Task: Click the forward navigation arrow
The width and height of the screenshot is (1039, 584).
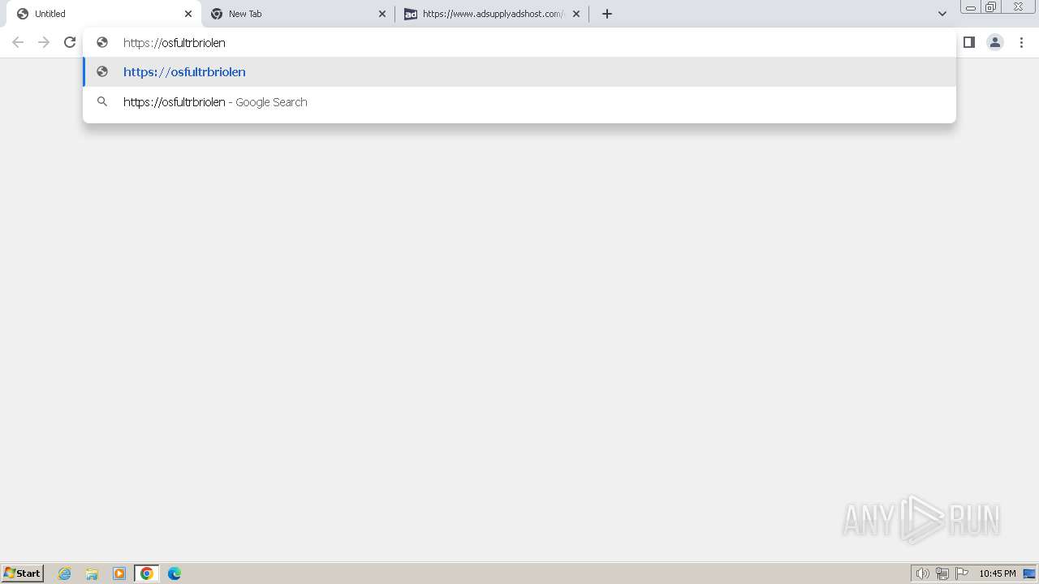Action: pyautogui.click(x=44, y=42)
